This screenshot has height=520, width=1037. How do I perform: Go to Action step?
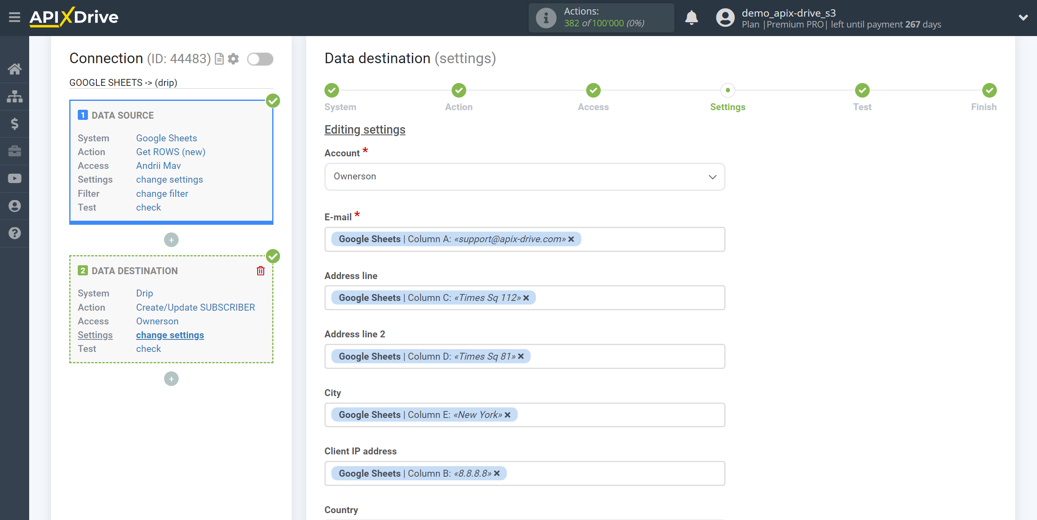[459, 90]
